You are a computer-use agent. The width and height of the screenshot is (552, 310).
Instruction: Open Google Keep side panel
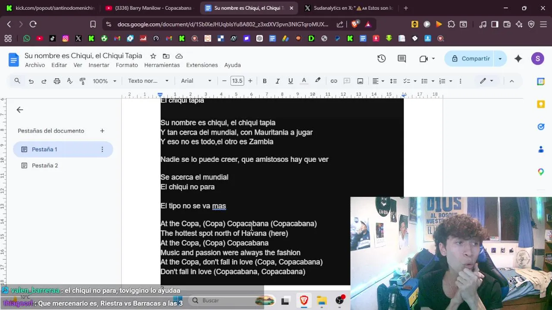(x=541, y=104)
